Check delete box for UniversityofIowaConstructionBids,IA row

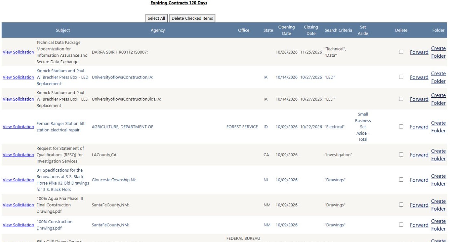point(401,99)
